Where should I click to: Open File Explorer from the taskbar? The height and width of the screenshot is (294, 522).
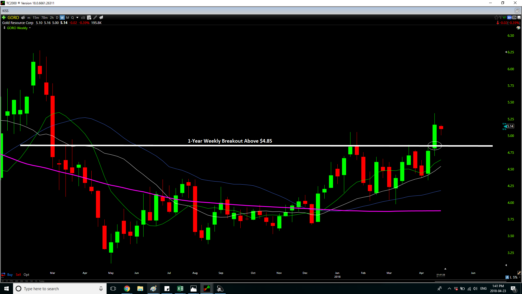tap(140, 289)
